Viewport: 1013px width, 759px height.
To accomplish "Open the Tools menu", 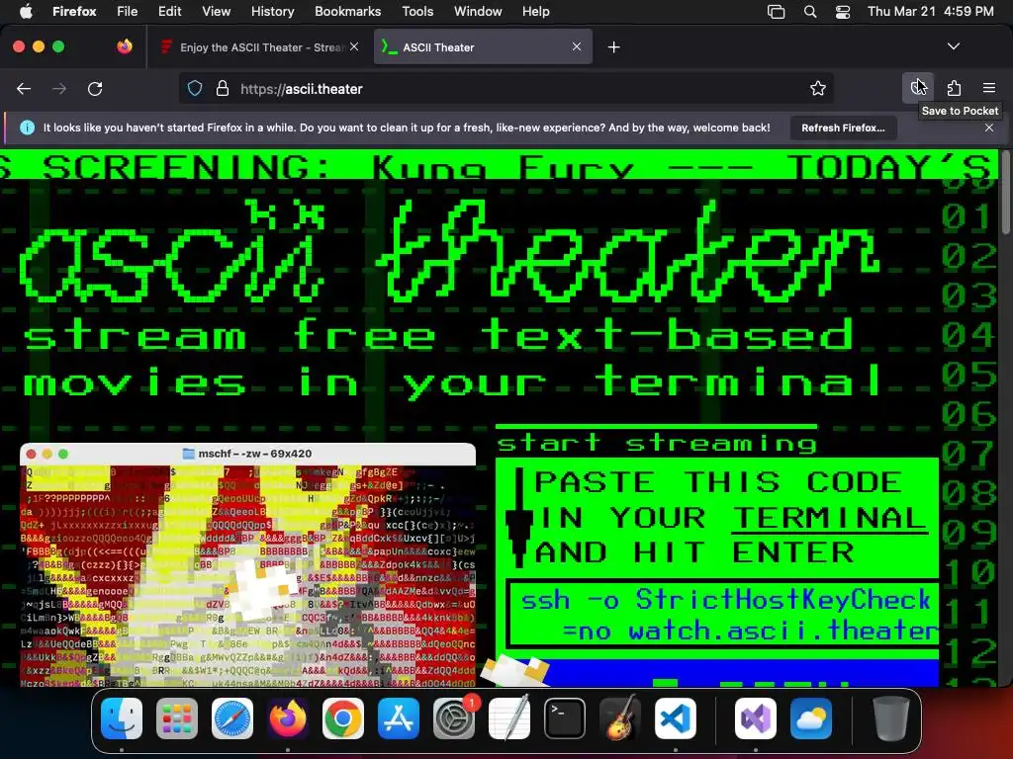I will (417, 11).
